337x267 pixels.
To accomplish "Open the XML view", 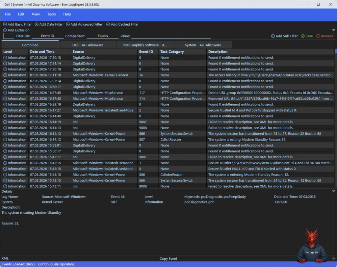I will tap(5, 259).
